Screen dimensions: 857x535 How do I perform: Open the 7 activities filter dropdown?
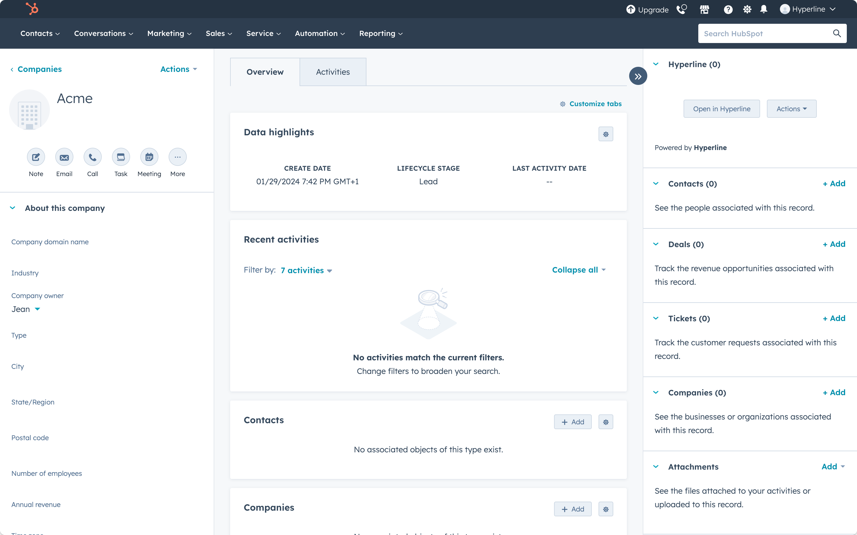[306, 270]
